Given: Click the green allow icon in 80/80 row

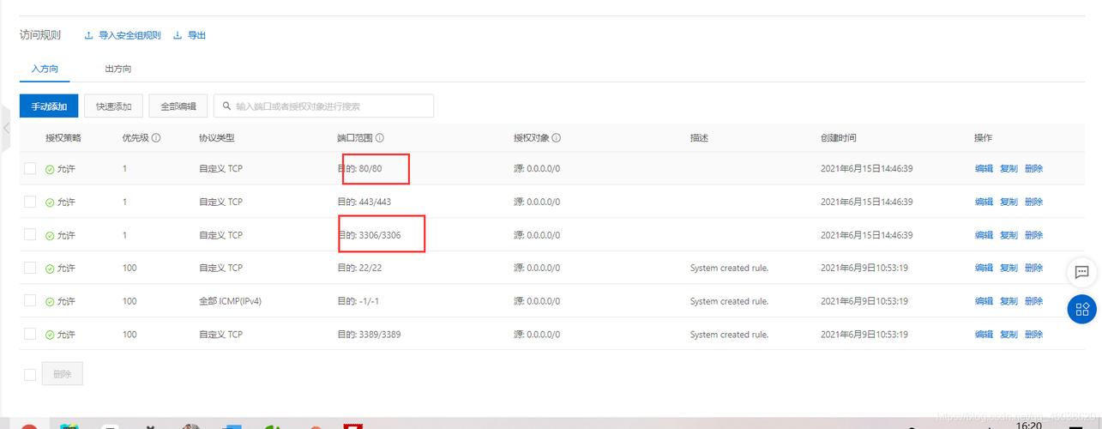Looking at the screenshot, I should pos(50,169).
